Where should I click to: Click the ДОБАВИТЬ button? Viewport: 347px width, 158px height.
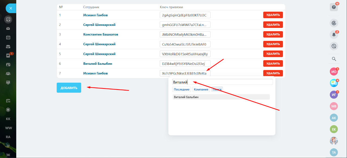(x=69, y=88)
